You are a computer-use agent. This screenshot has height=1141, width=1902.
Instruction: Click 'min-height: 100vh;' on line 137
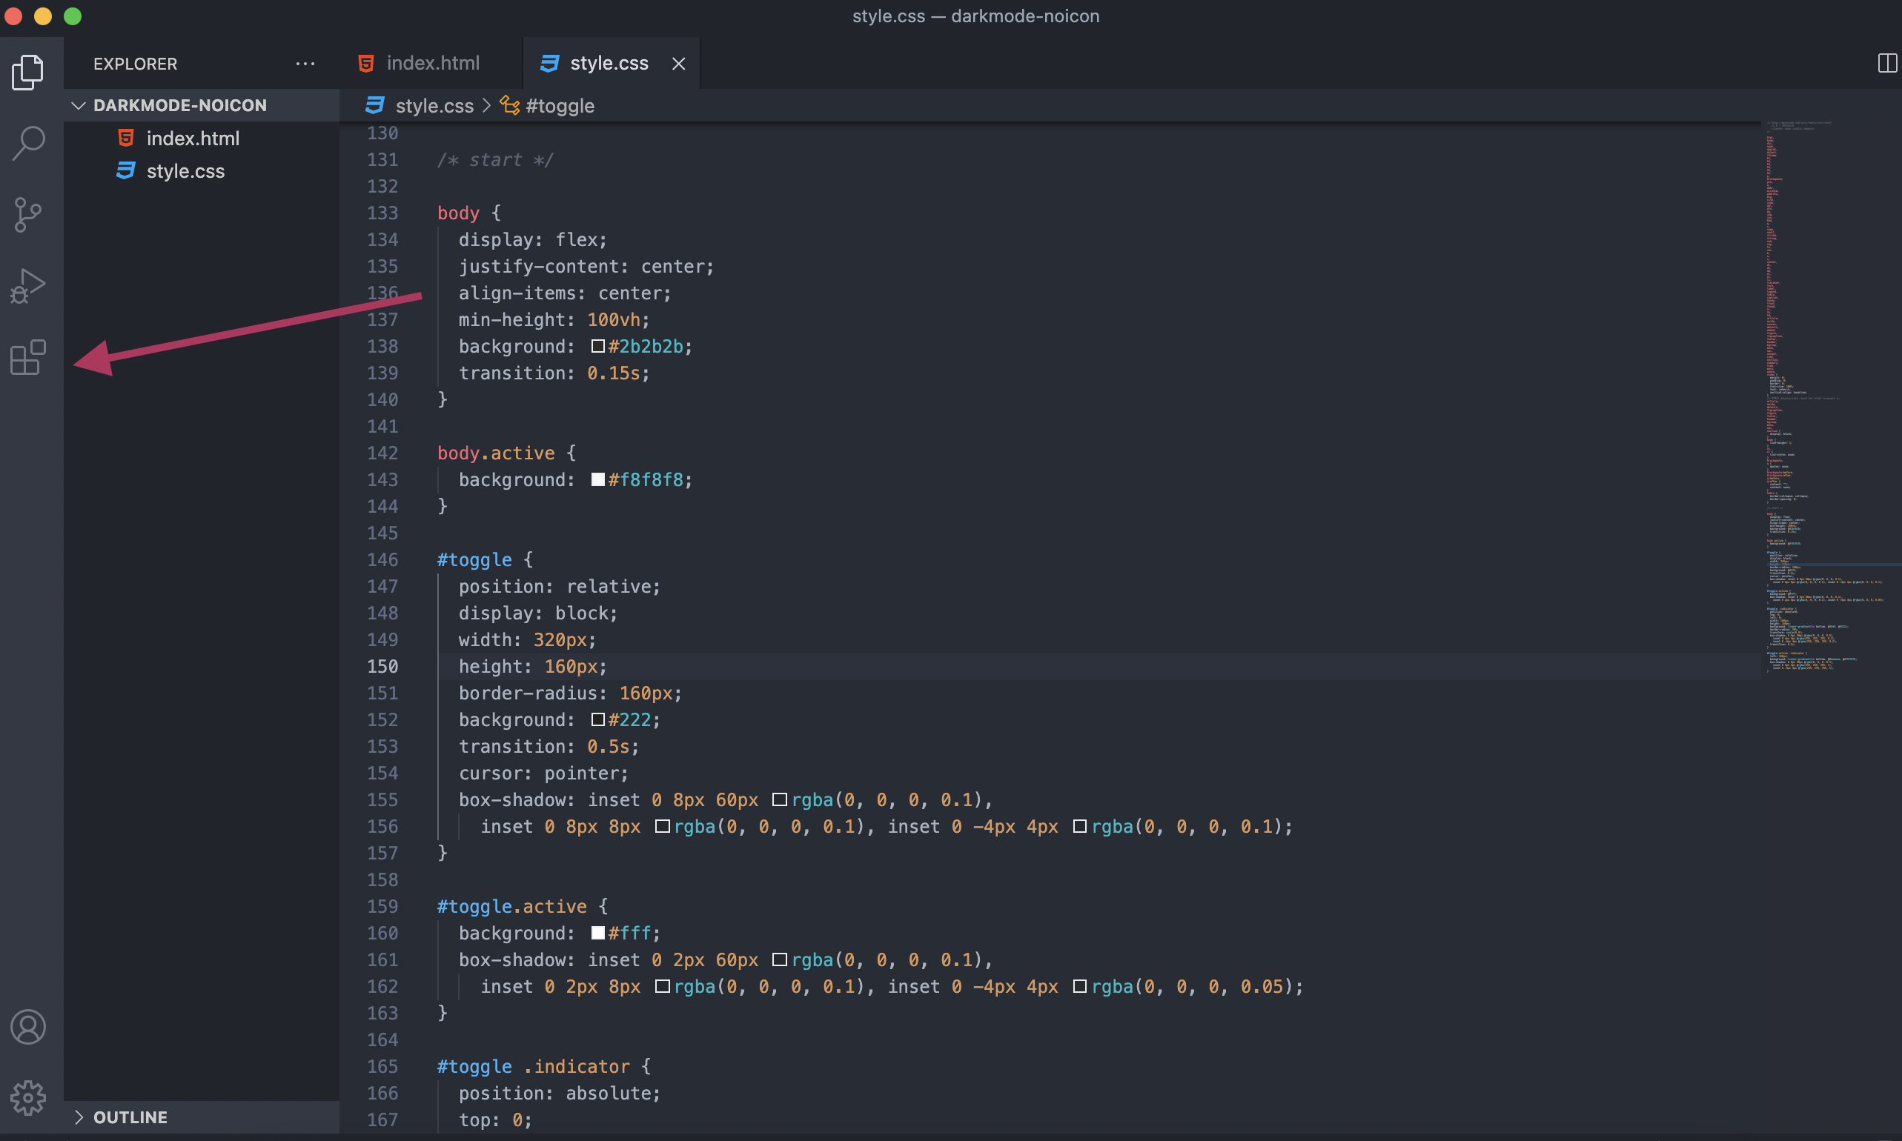[554, 320]
